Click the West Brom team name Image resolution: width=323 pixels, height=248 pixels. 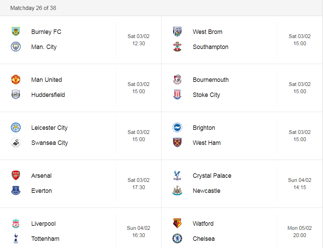207,32
